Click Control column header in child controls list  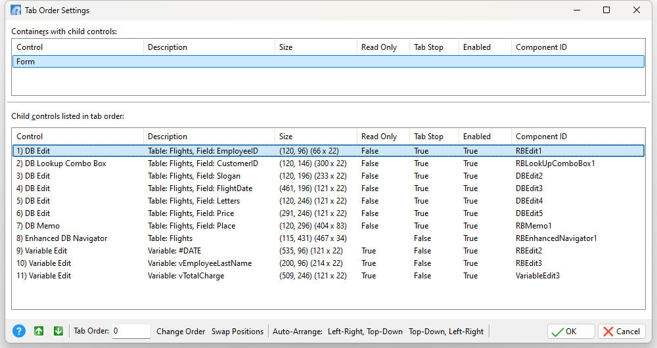pos(78,137)
